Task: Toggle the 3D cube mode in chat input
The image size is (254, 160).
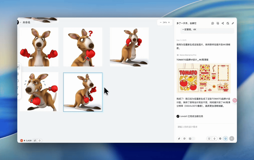Action: 225,138
